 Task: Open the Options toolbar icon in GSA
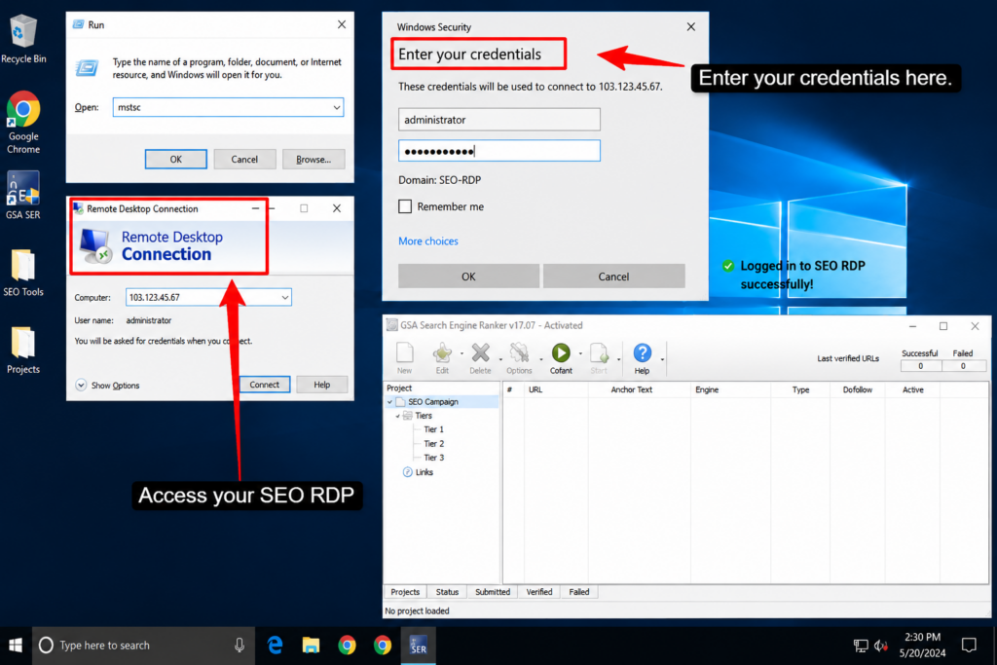[519, 358]
